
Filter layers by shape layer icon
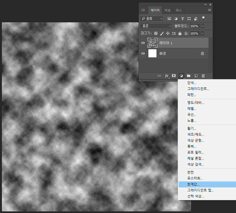pyautogui.click(x=189, y=19)
